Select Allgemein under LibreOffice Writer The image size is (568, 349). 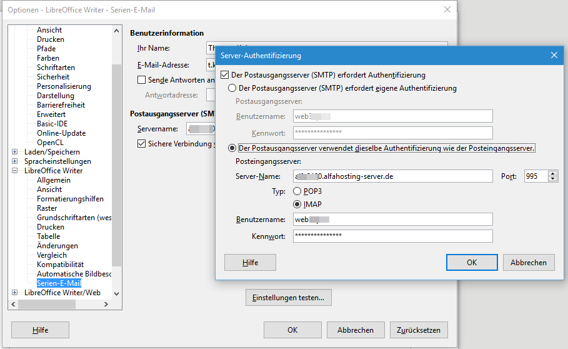[x=54, y=180]
